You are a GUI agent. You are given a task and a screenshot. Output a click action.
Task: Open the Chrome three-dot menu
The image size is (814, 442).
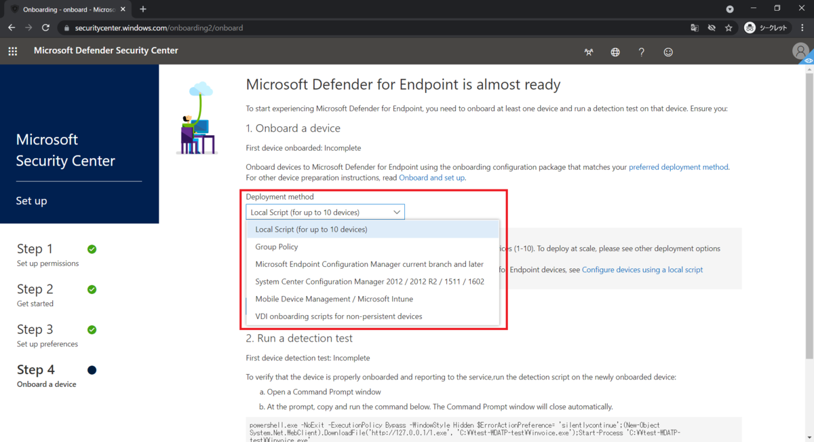(802, 28)
